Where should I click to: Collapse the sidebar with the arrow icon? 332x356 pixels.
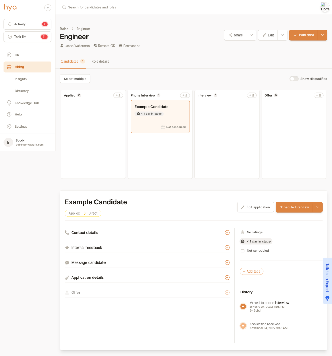pos(48,8)
